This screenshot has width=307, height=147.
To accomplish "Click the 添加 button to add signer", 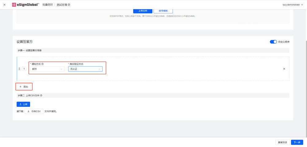I will (x=24, y=87).
